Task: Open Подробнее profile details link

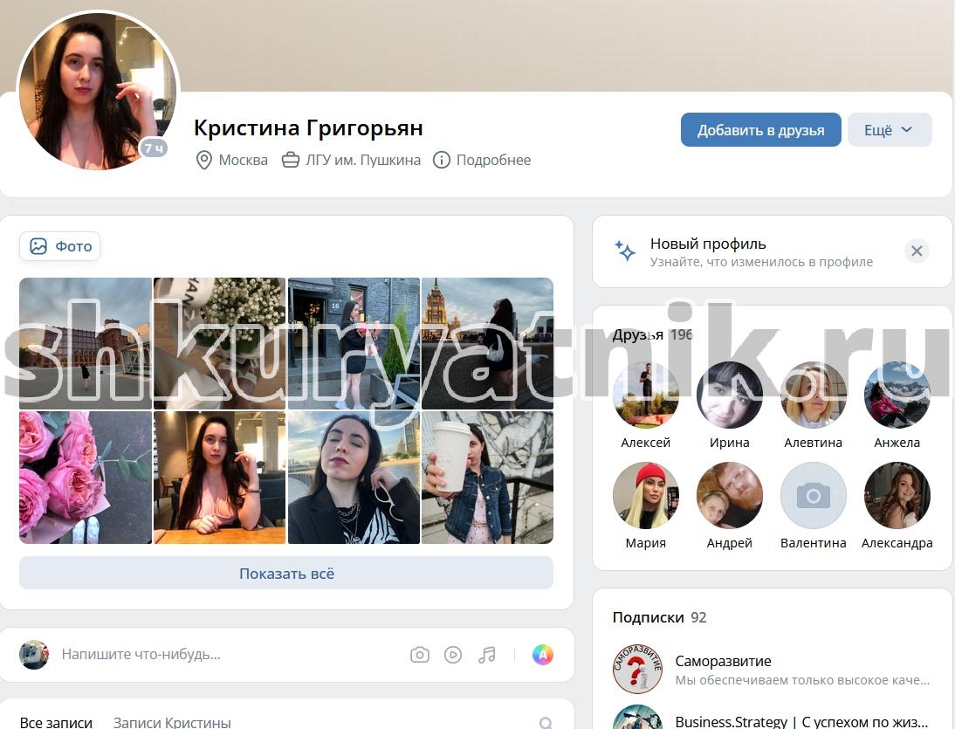Action: [493, 160]
